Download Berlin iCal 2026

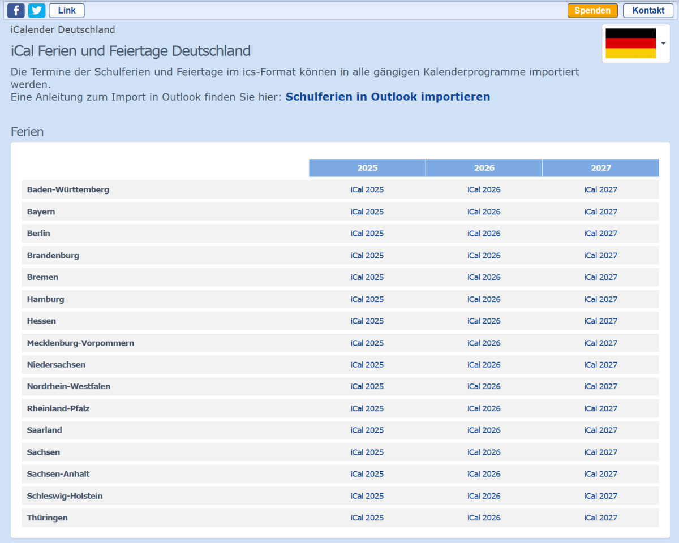point(484,234)
